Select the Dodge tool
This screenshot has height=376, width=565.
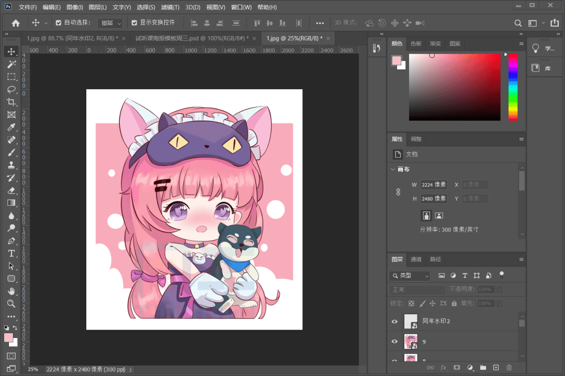(x=11, y=228)
